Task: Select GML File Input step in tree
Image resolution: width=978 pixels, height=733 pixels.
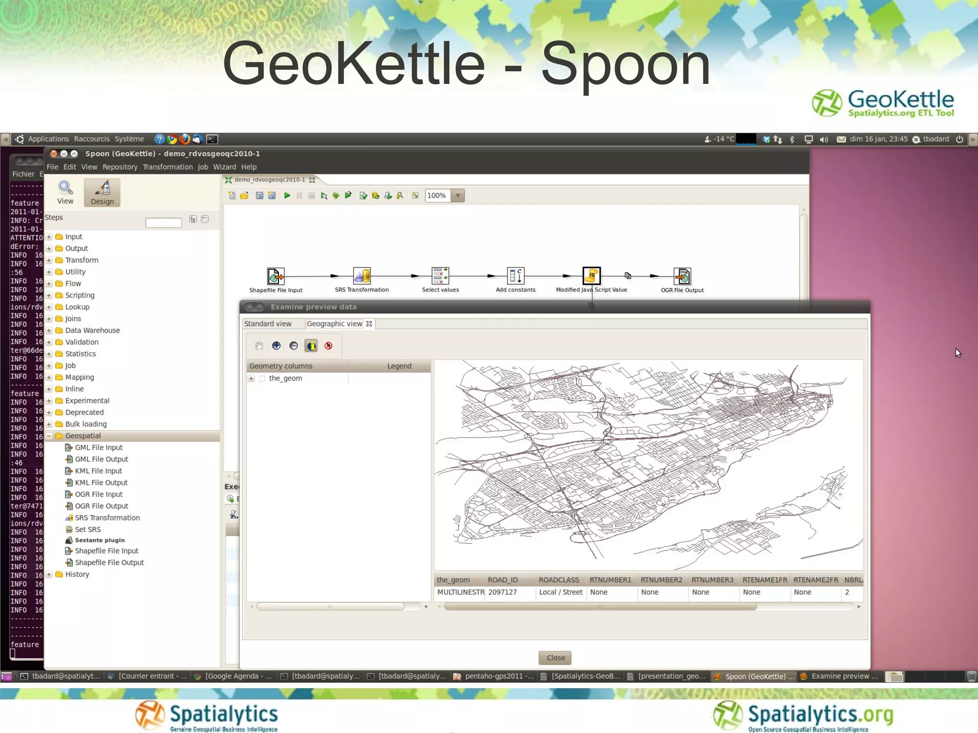Action: point(98,448)
